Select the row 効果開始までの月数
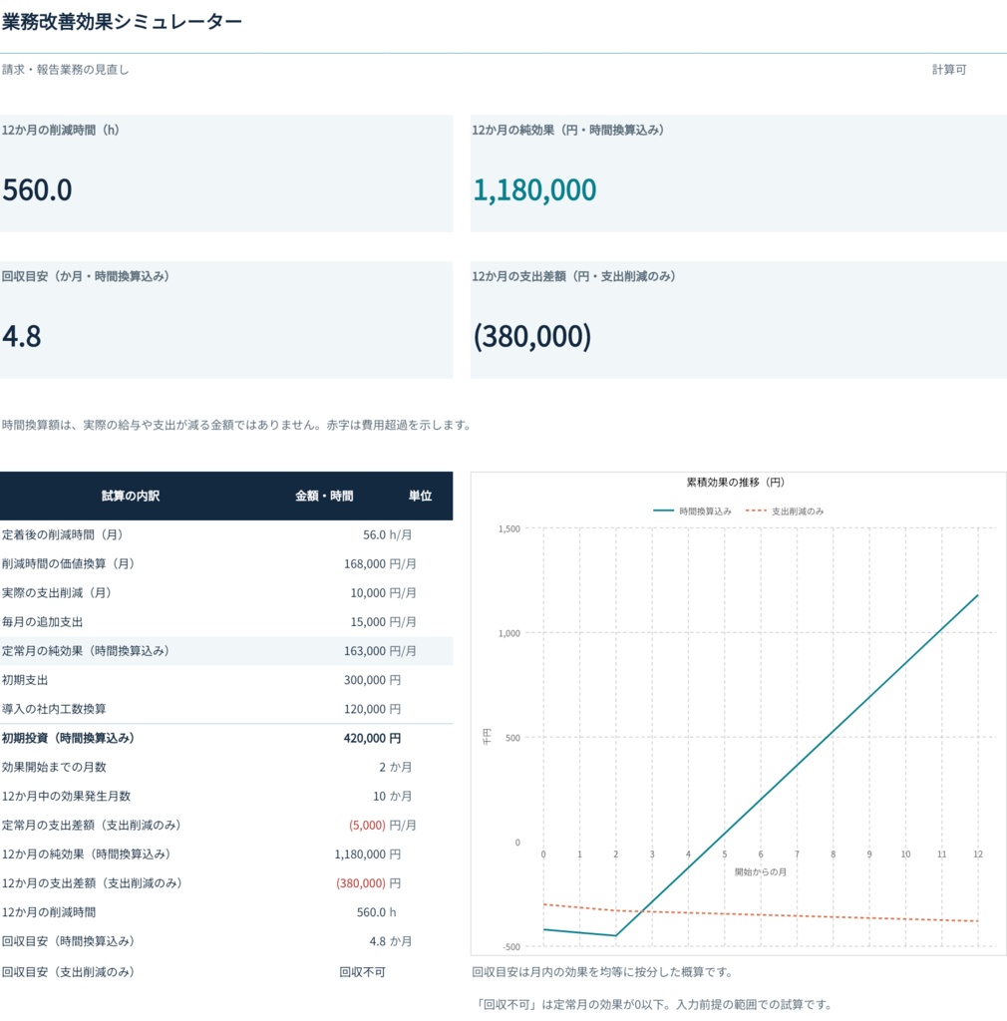 (x=226, y=767)
